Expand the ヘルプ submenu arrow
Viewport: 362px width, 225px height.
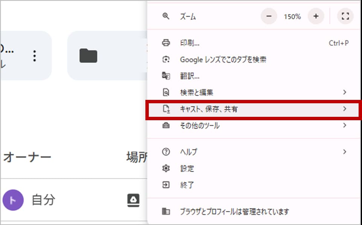[x=344, y=152]
